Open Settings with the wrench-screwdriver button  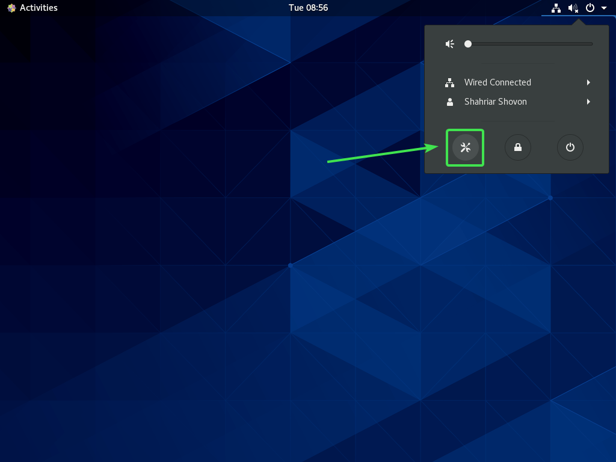coord(465,147)
